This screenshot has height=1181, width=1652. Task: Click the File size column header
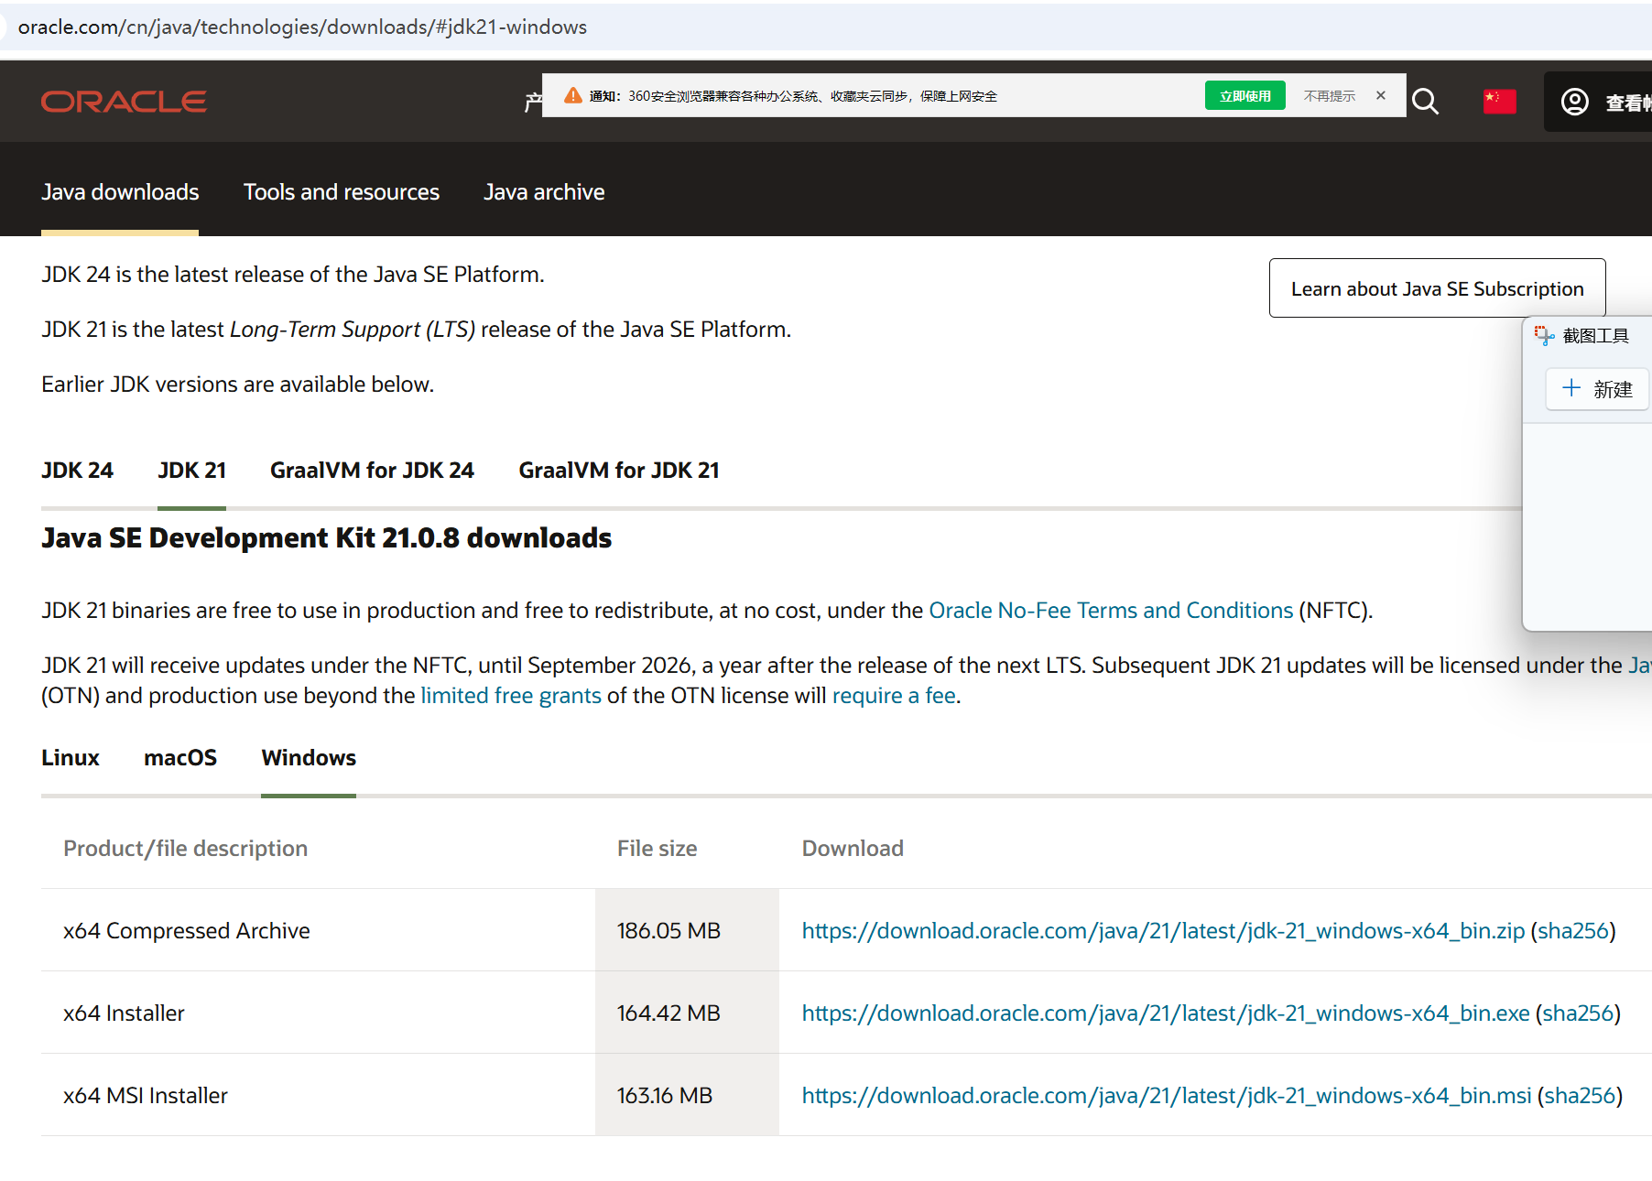pyautogui.click(x=657, y=849)
